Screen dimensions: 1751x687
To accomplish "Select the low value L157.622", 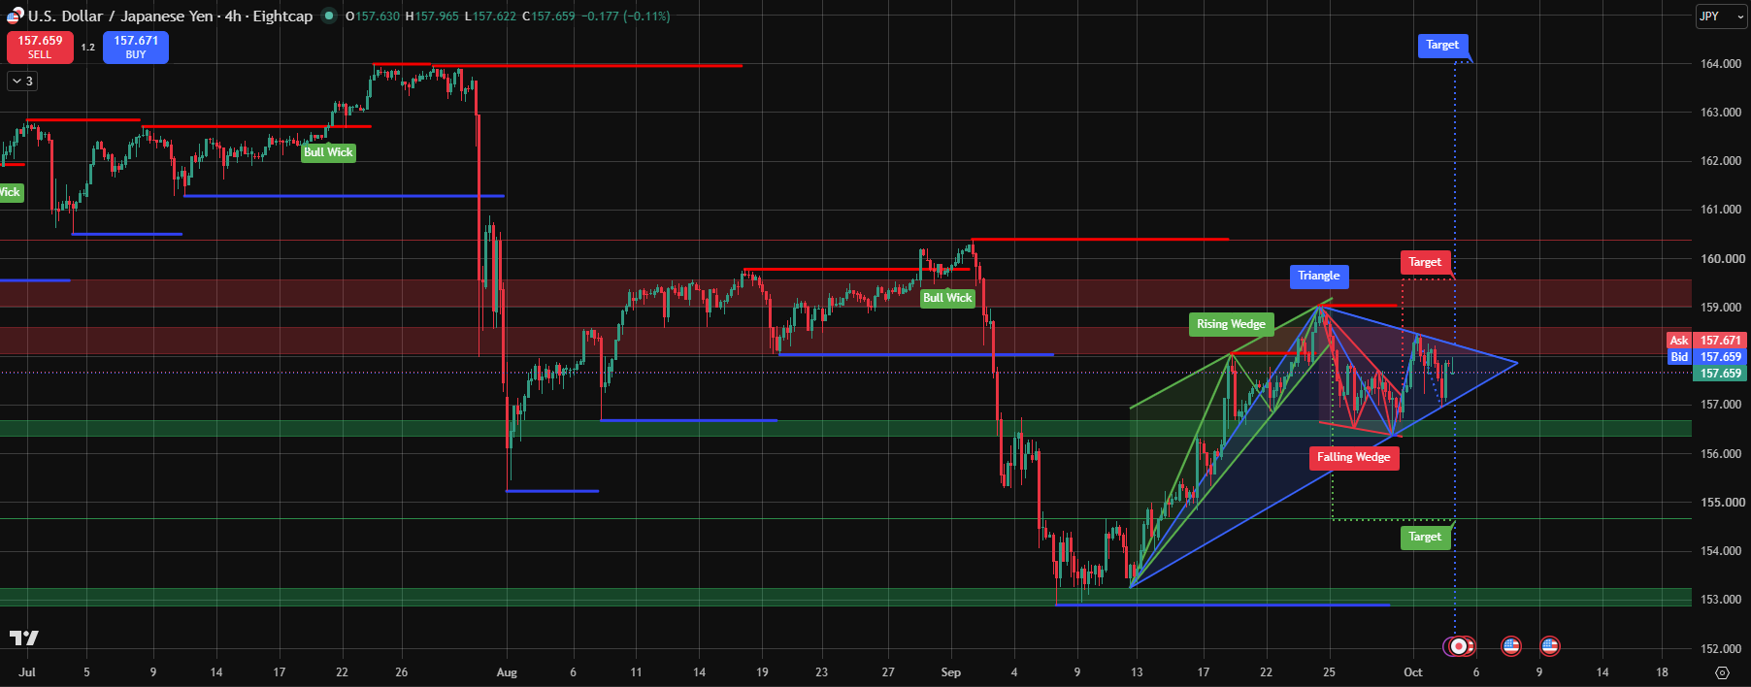I will point(491,16).
